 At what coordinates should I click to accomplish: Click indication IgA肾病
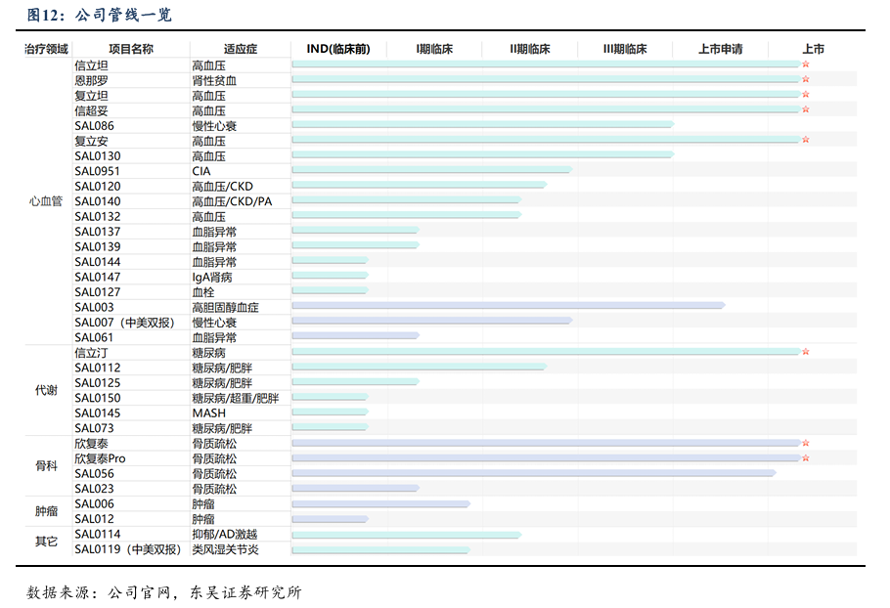[x=211, y=277]
